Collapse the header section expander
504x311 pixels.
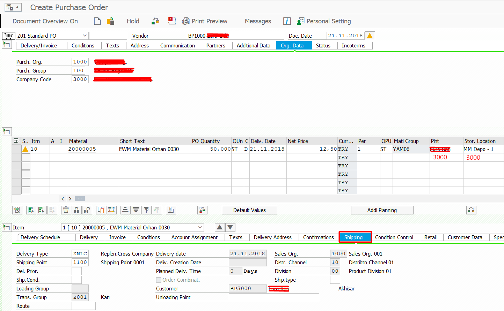coord(7,45)
